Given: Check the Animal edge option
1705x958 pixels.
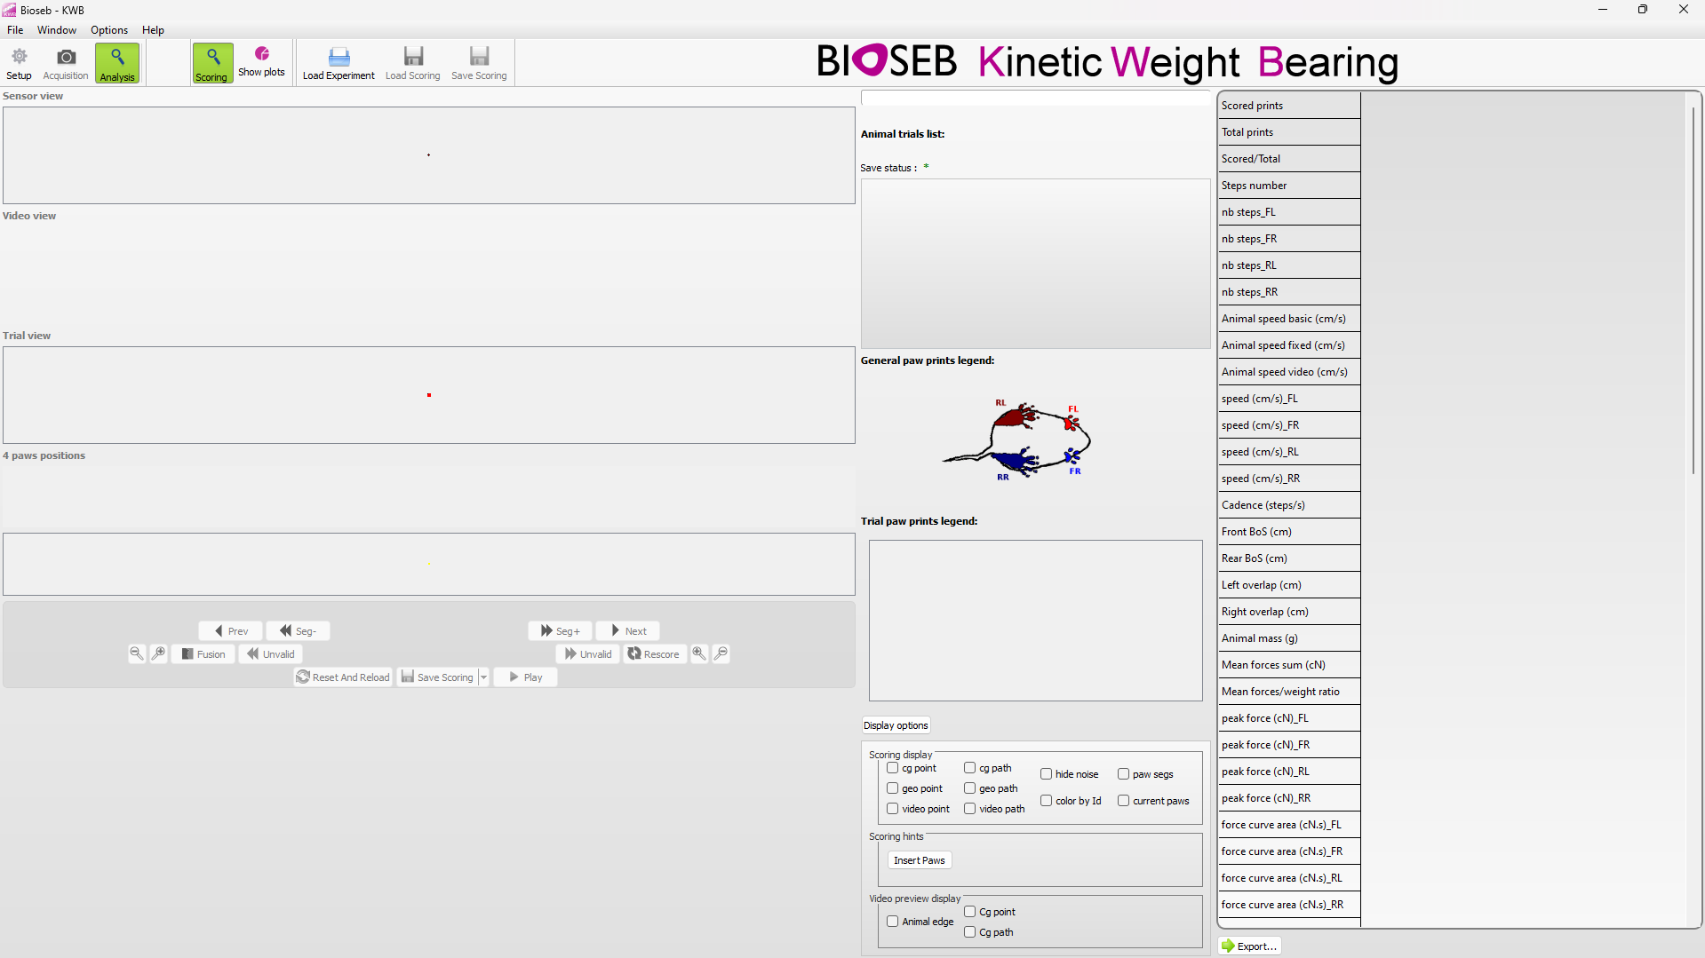Looking at the screenshot, I should point(893,922).
